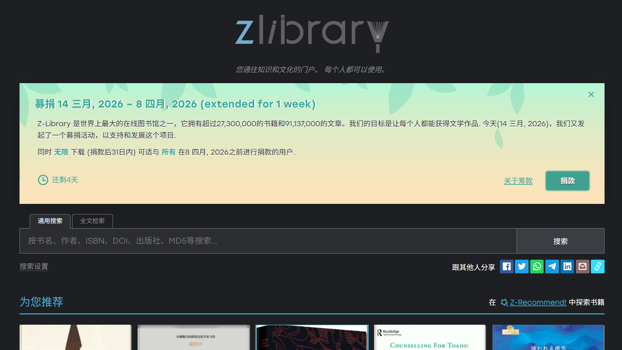Switch to the 全文检索 tab
The height and width of the screenshot is (350, 622).
[92, 221]
